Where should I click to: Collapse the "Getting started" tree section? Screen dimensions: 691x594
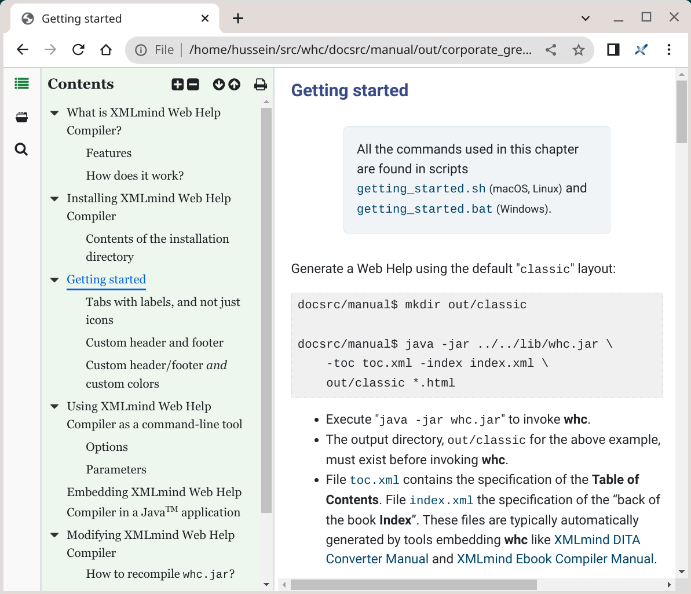point(54,280)
